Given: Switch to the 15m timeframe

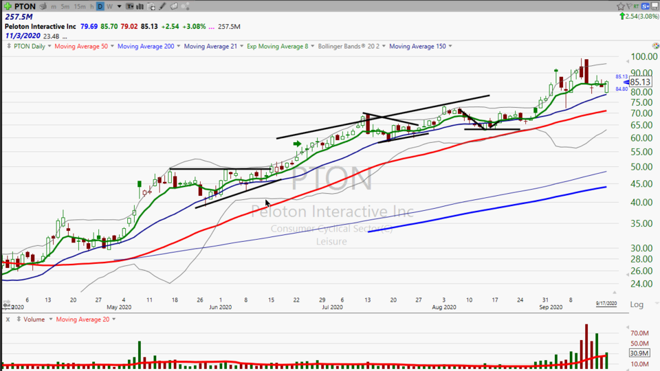Looking at the screenshot, I should coord(80,7).
